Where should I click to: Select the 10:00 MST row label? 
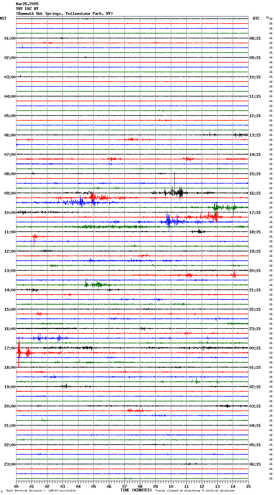(10, 213)
